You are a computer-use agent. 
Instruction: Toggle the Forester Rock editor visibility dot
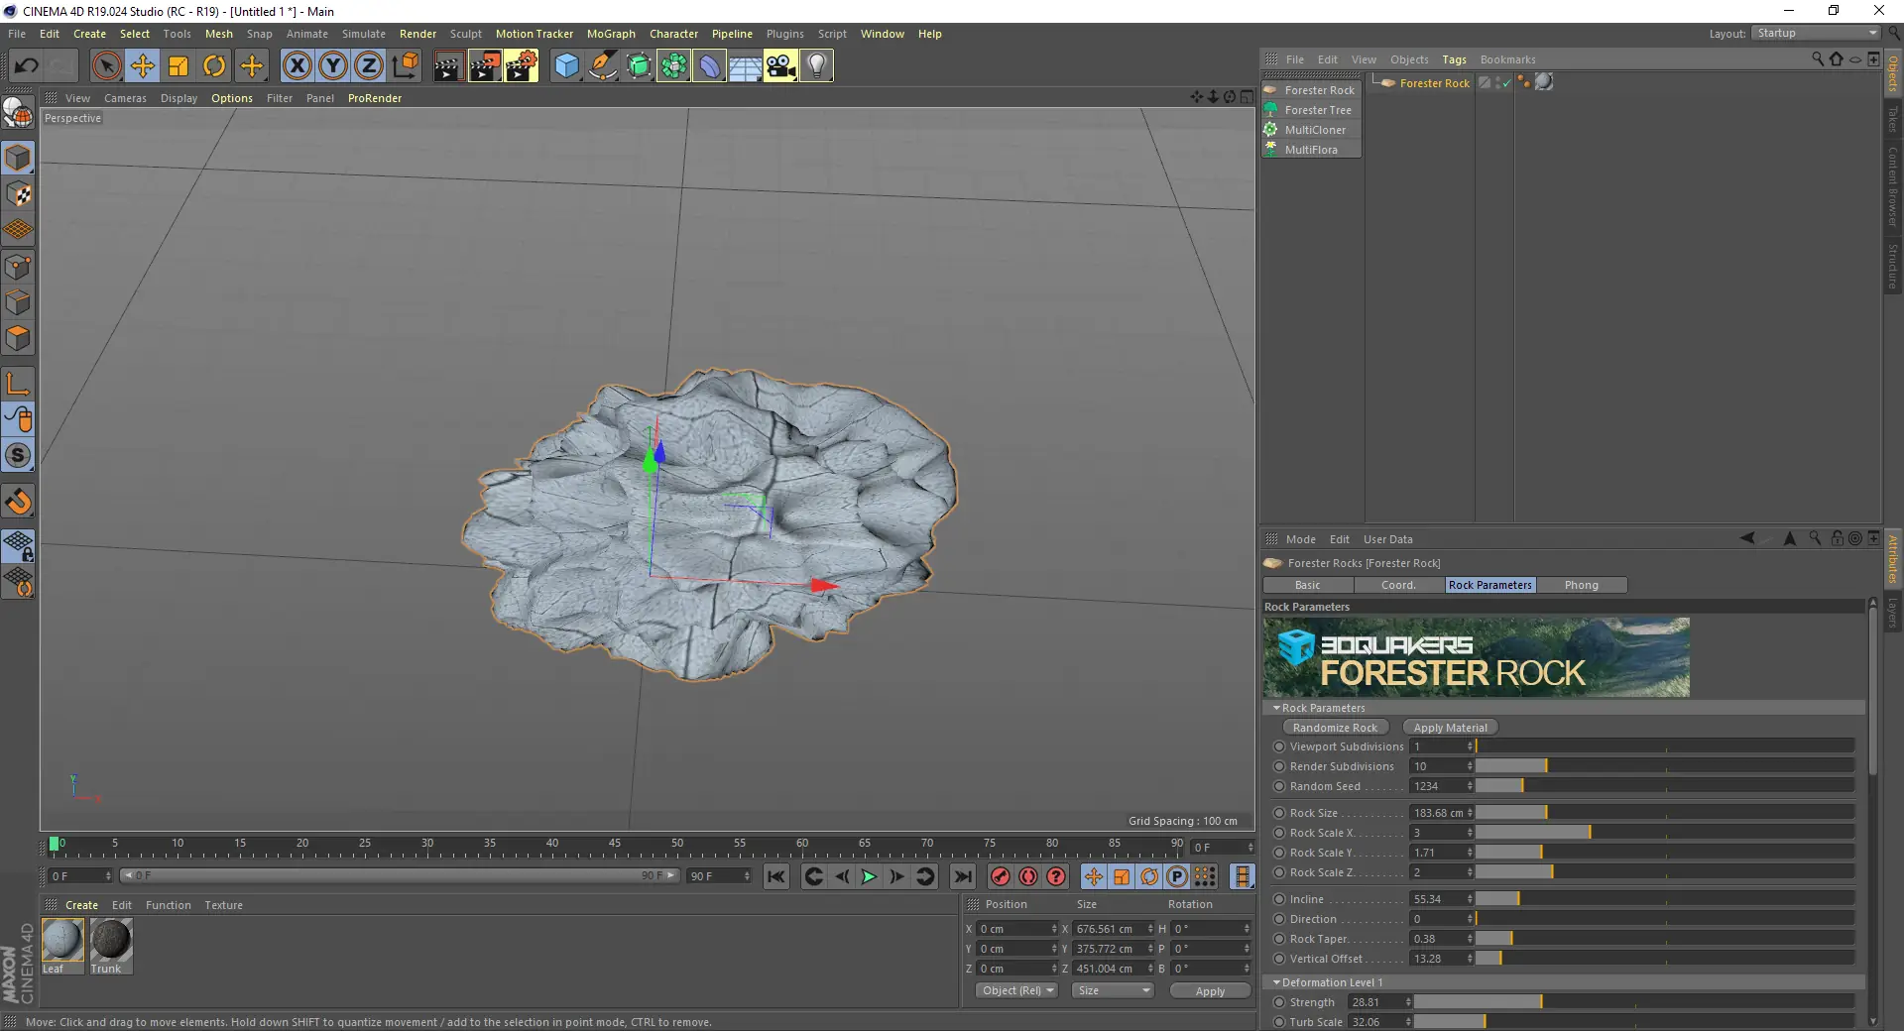[1498, 78]
